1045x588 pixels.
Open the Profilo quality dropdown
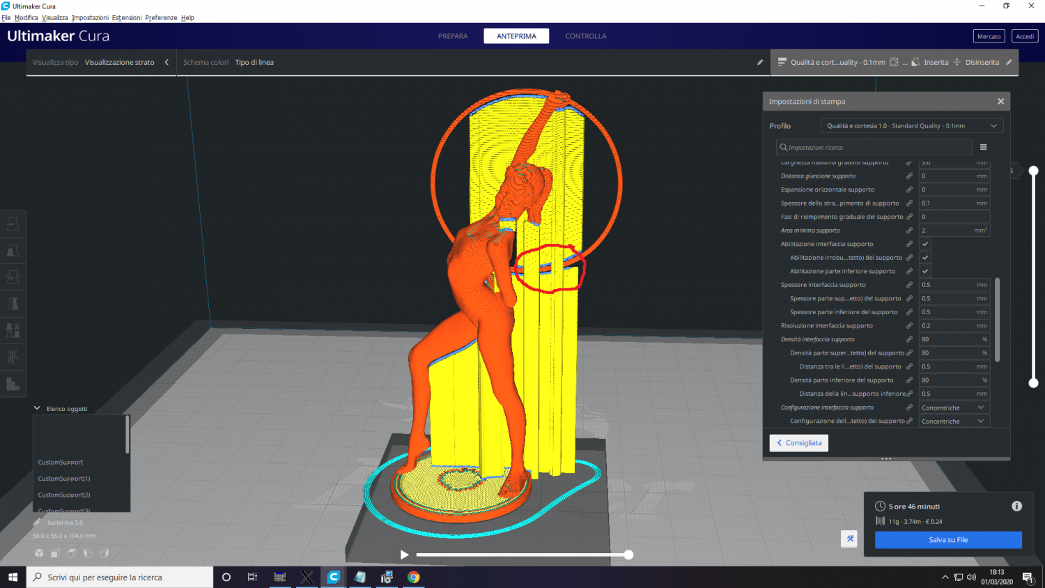(912, 126)
